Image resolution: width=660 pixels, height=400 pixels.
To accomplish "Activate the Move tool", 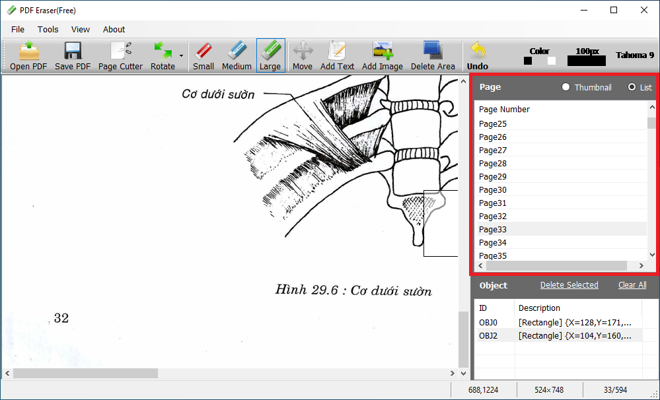I will click(x=303, y=51).
